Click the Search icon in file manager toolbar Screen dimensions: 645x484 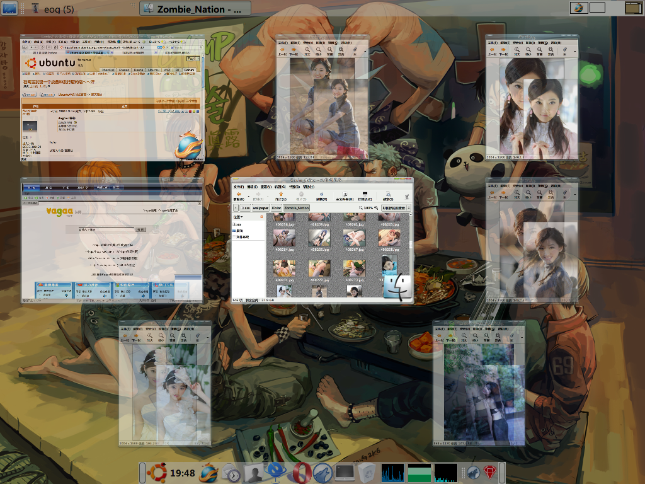pyautogui.click(x=388, y=195)
